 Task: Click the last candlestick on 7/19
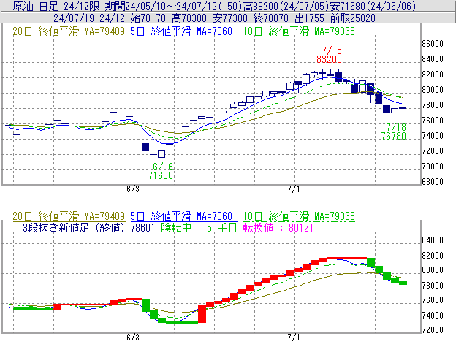pyautogui.click(x=403, y=110)
